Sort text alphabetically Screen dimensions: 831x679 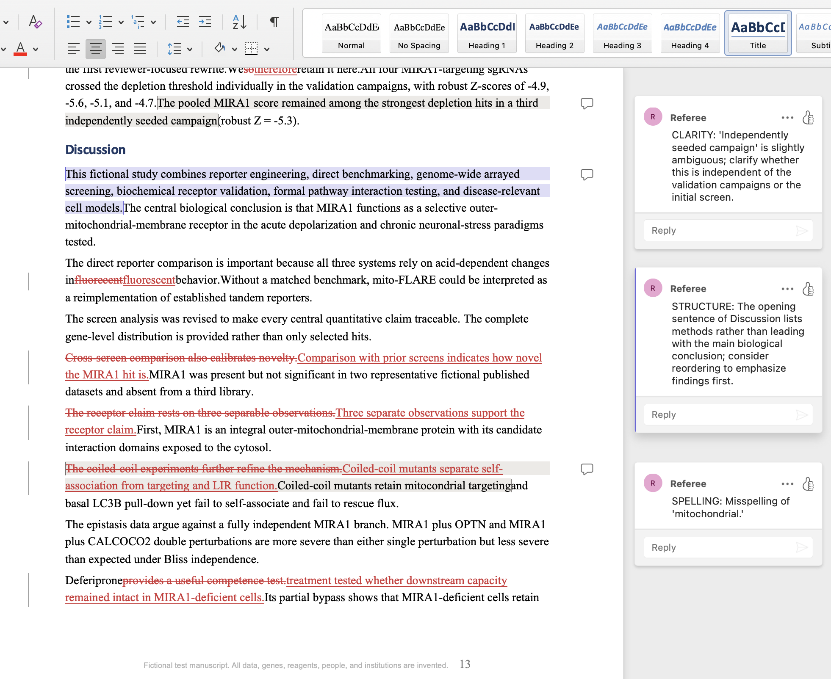[x=239, y=22]
